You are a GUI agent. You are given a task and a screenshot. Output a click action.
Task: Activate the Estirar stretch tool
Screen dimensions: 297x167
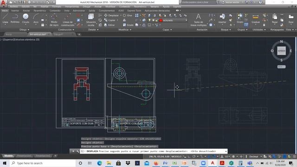click(x=110, y=25)
